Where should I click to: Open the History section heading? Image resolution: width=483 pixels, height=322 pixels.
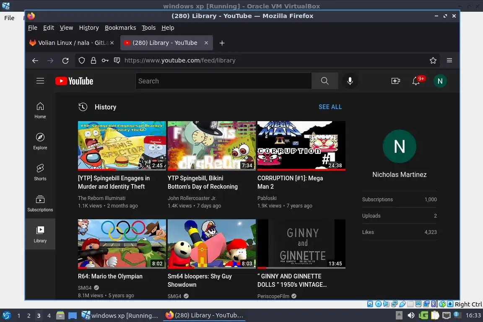point(105,107)
